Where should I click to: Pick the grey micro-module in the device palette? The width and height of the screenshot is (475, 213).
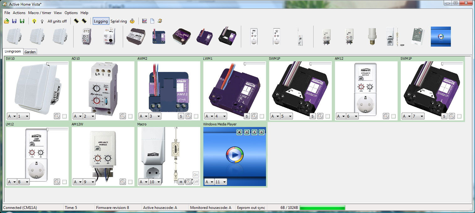click(136, 37)
